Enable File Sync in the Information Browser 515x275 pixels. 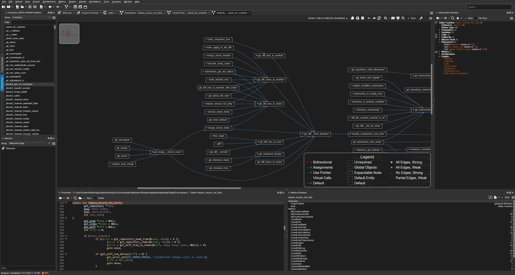pos(476,18)
